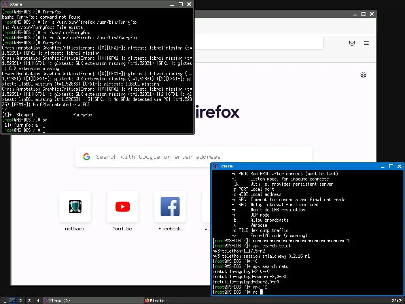Minimize the Firefox window

[355, 14]
